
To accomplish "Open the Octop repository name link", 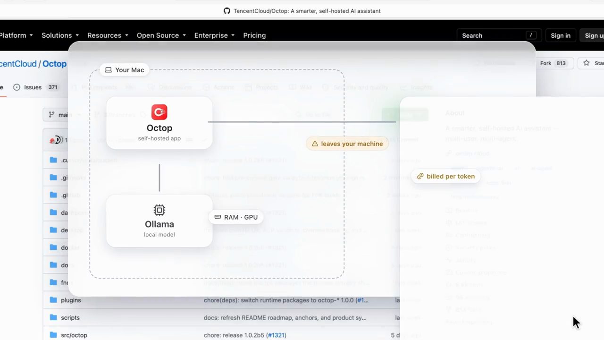I will 55,64.
